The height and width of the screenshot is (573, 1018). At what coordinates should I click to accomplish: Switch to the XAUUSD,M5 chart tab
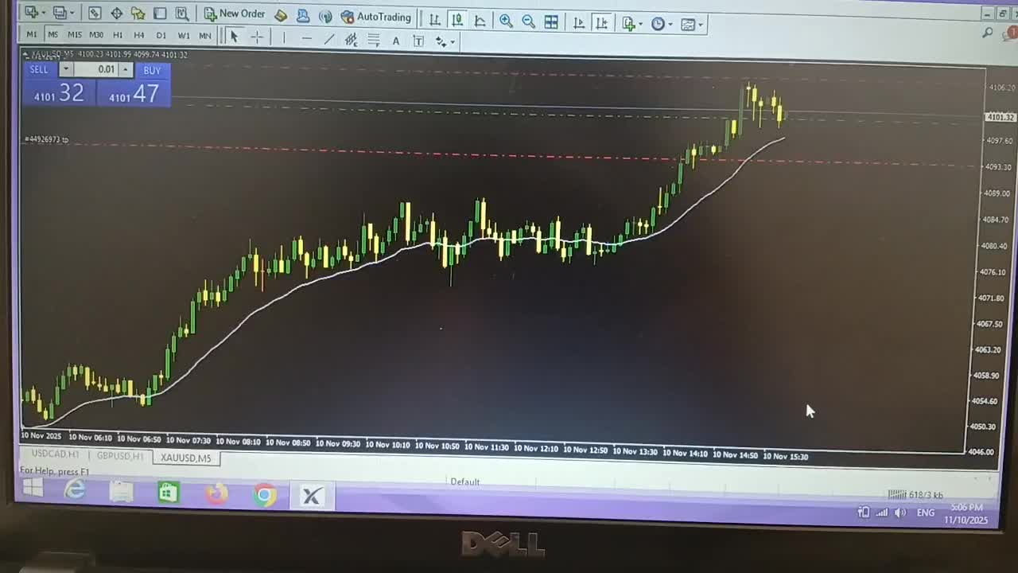185,458
